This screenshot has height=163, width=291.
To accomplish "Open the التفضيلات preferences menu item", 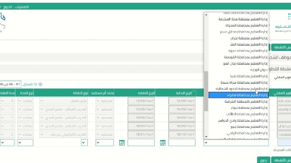I will 22,7.
